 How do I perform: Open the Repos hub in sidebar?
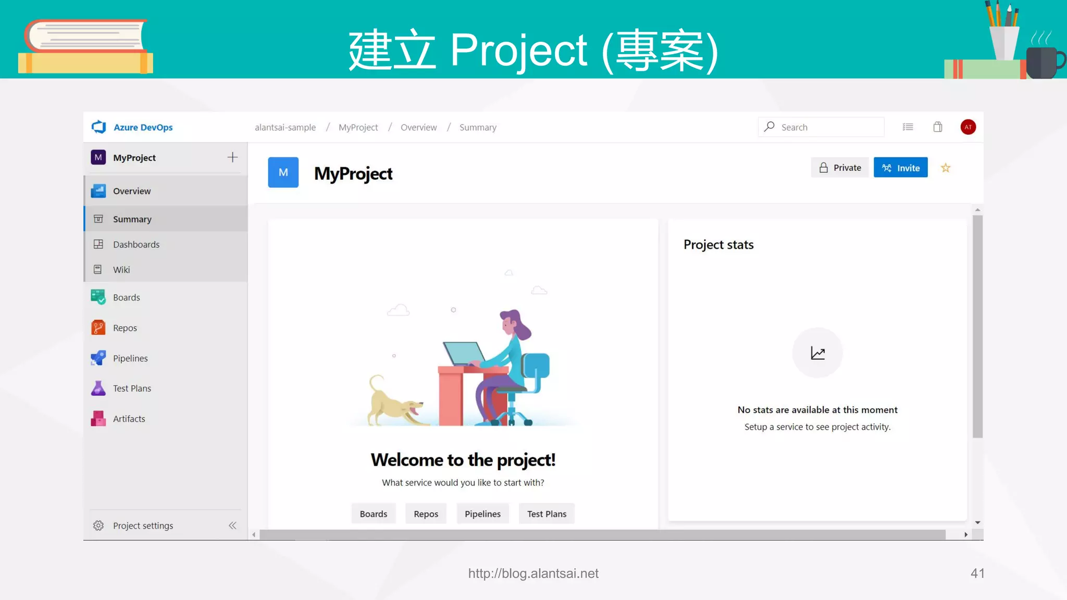[166, 328]
